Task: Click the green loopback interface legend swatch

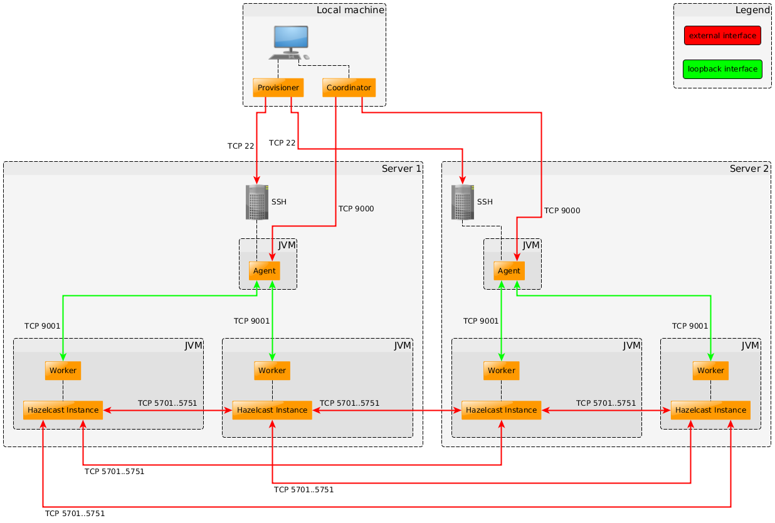Action: (x=722, y=69)
